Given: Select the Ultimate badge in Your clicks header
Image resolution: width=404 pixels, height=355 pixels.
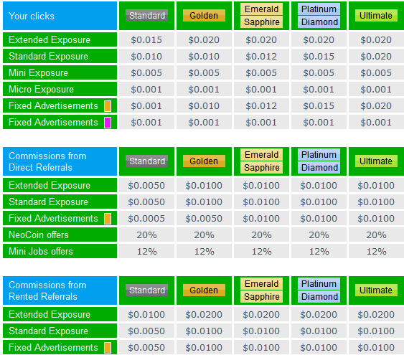Looking at the screenshot, I should click(x=376, y=16).
